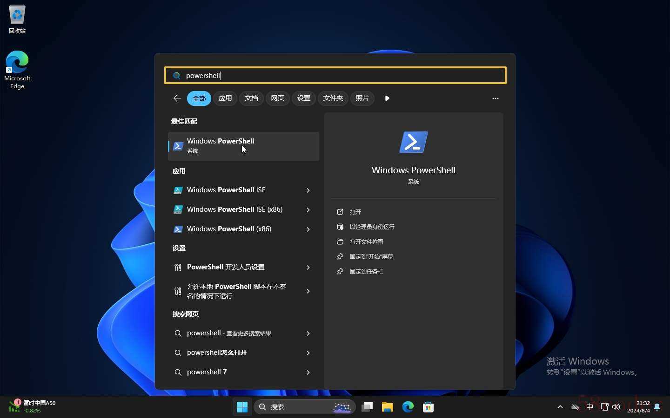
Task: Click the best-match Windows PowerShell icon
Action: (178, 146)
